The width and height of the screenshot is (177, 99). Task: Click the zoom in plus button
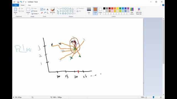point(161,97)
